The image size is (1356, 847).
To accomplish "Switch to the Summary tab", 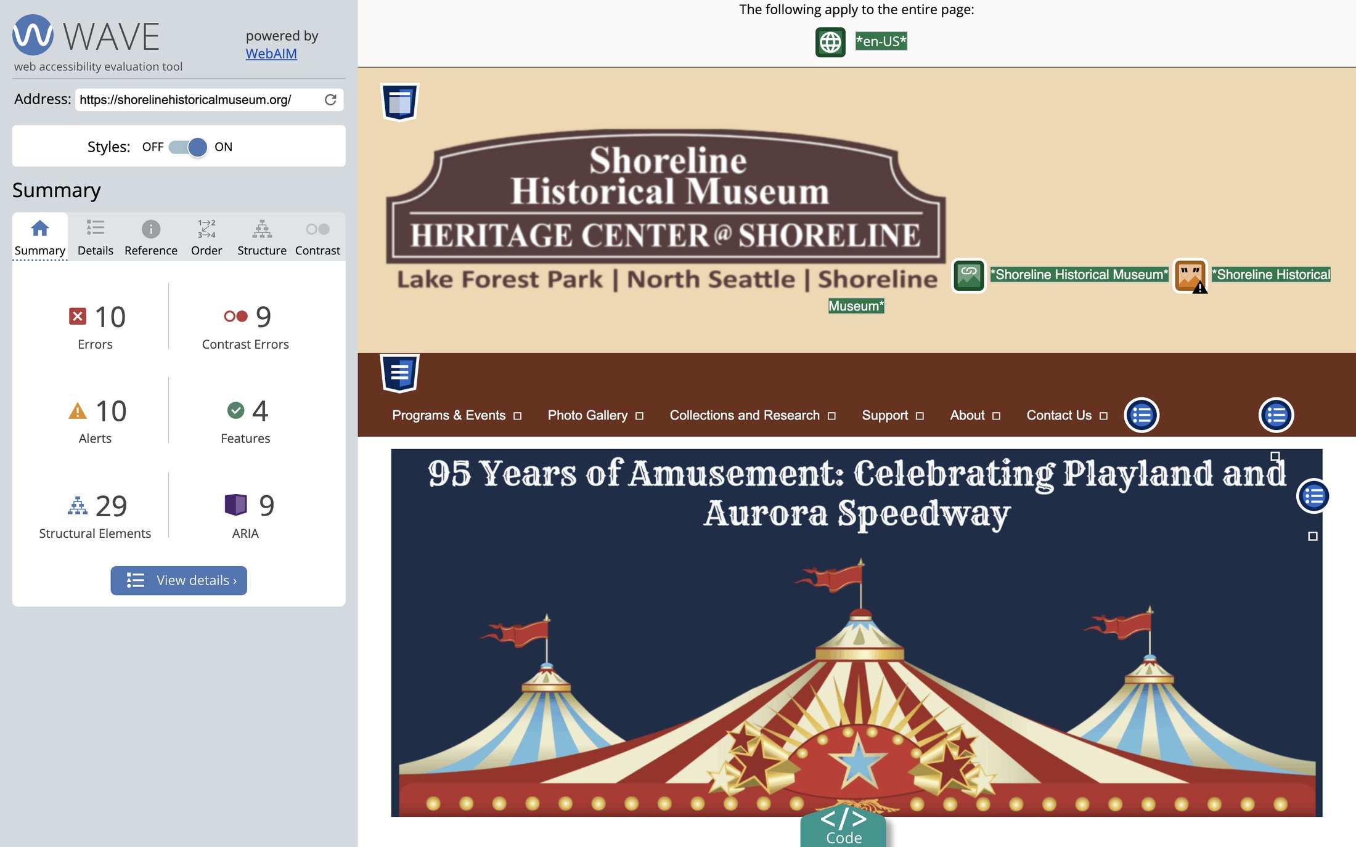I will point(40,237).
